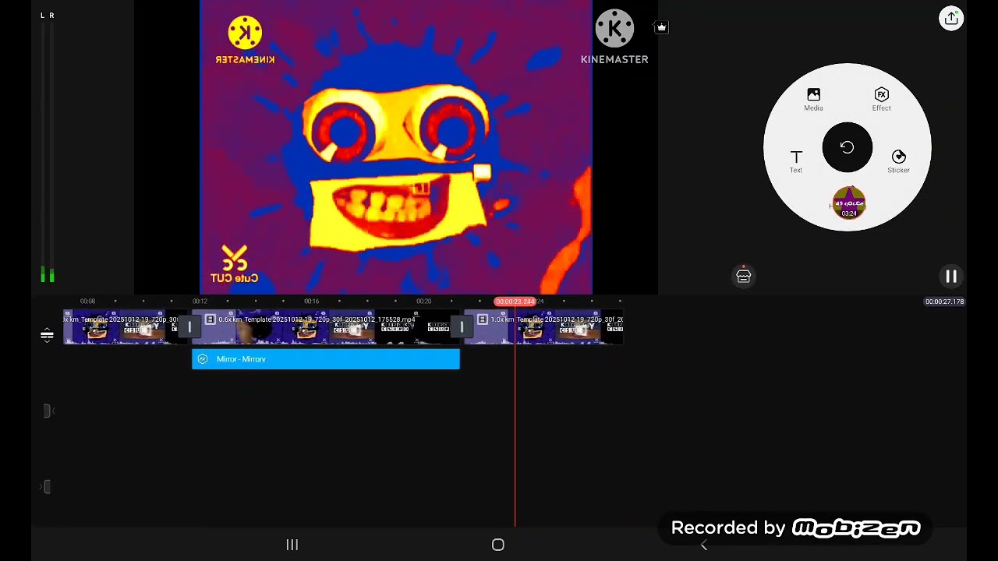Tap the crown premium badge near watermark
998x561 pixels.
point(661,27)
